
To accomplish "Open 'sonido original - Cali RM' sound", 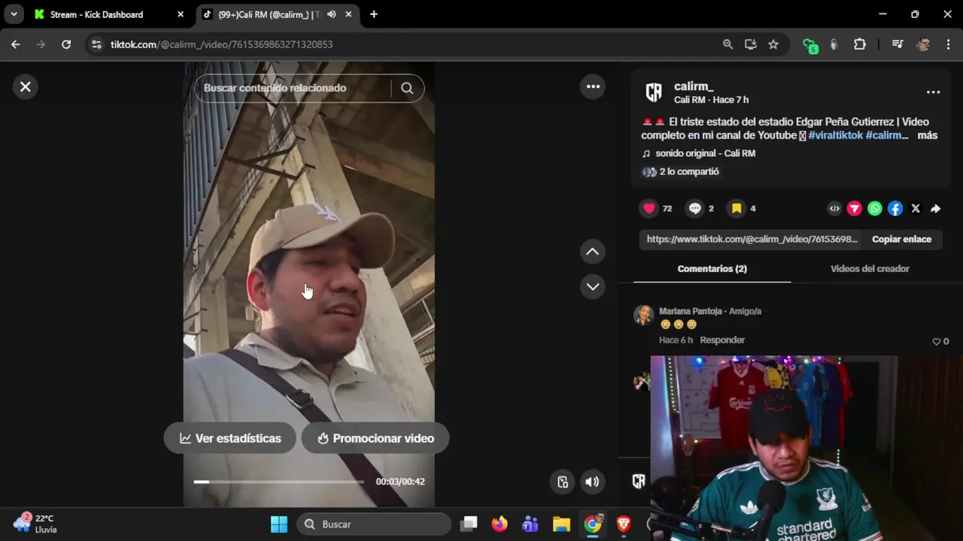I will tap(705, 153).
